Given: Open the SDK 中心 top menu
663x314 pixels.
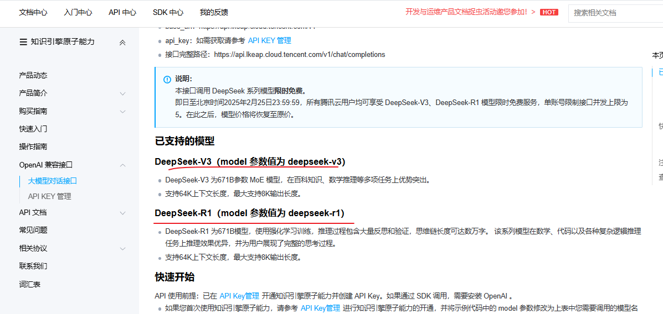Looking at the screenshot, I should pyautogui.click(x=168, y=13).
